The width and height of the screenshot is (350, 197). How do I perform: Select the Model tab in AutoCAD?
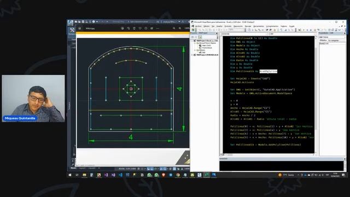(x=73, y=168)
